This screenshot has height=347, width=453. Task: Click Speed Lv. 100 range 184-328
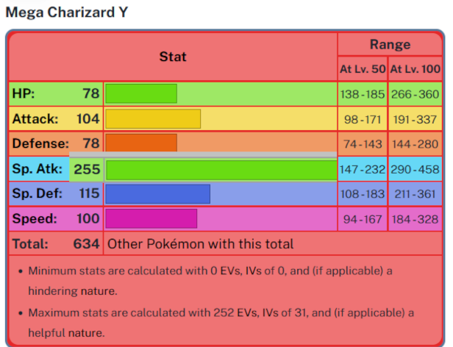click(415, 219)
